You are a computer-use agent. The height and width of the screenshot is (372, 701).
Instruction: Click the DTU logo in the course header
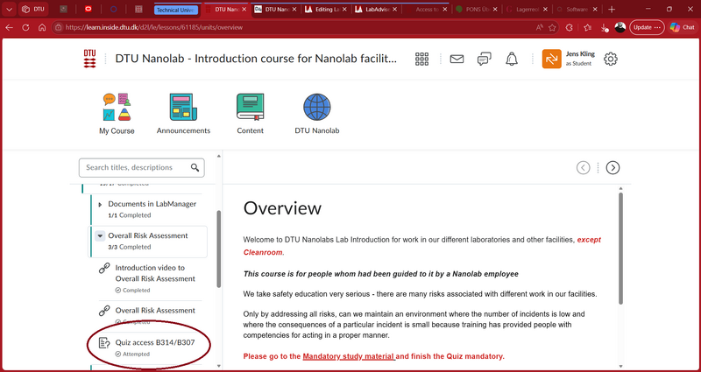(x=90, y=59)
